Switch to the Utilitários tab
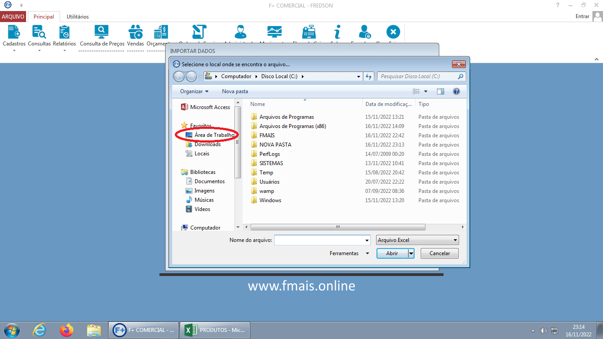Screen dimensions: 603x339 point(78,17)
